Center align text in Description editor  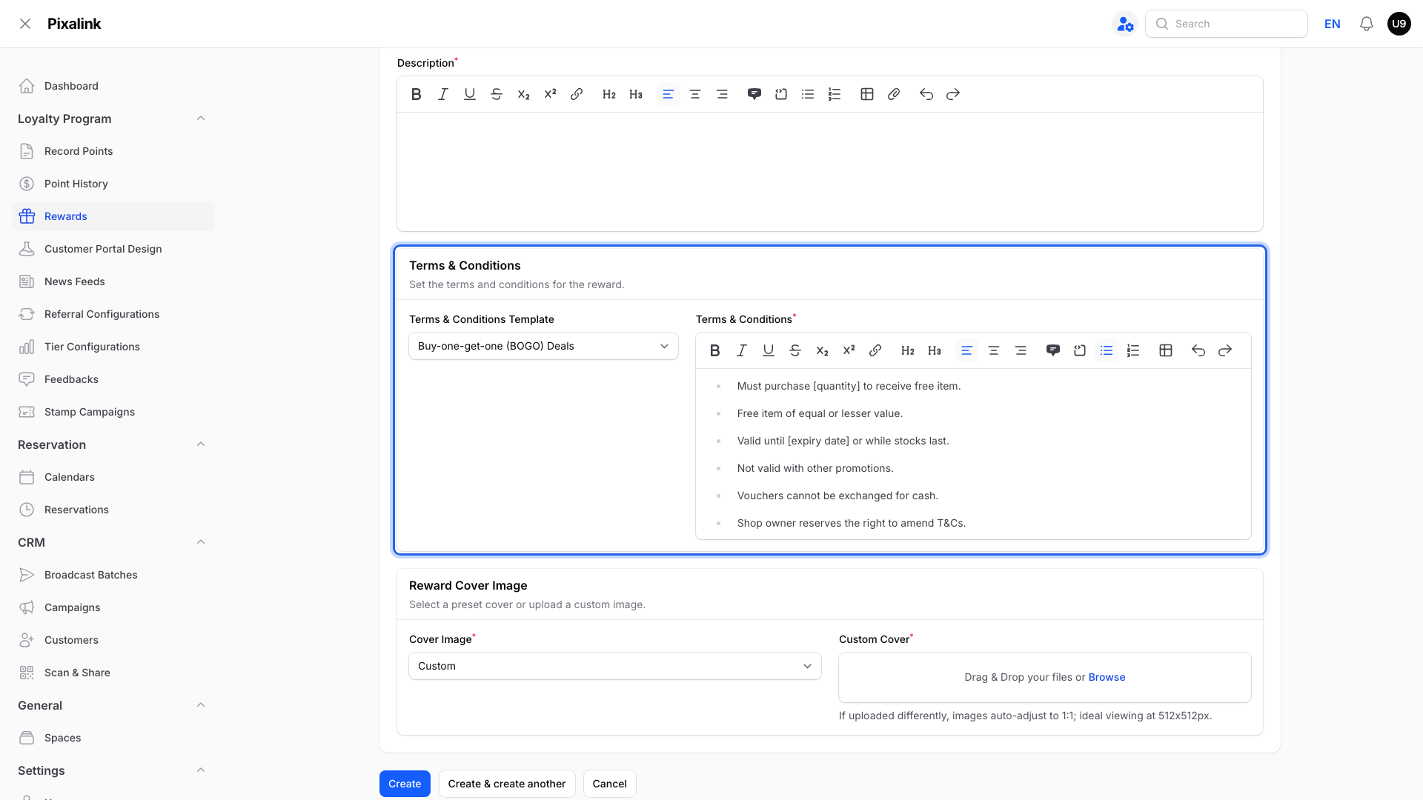click(x=695, y=94)
